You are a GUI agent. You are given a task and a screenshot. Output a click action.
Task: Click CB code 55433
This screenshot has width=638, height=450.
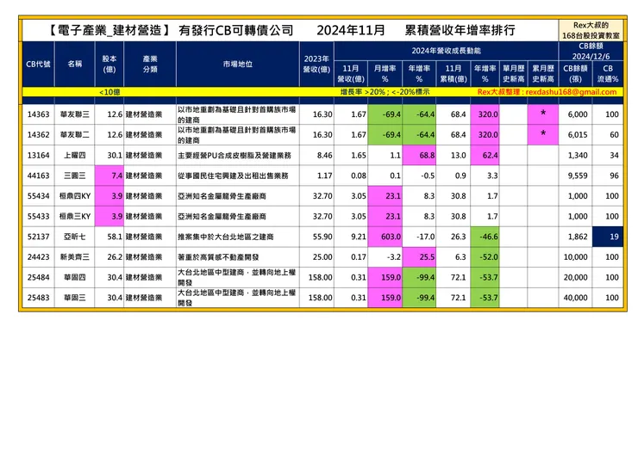[38, 216]
